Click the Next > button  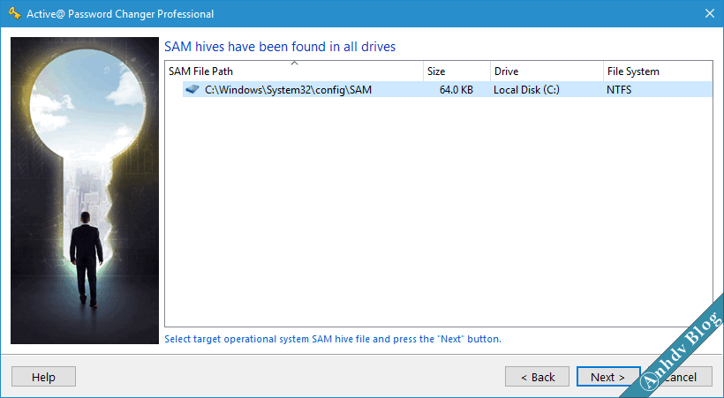[608, 377]
